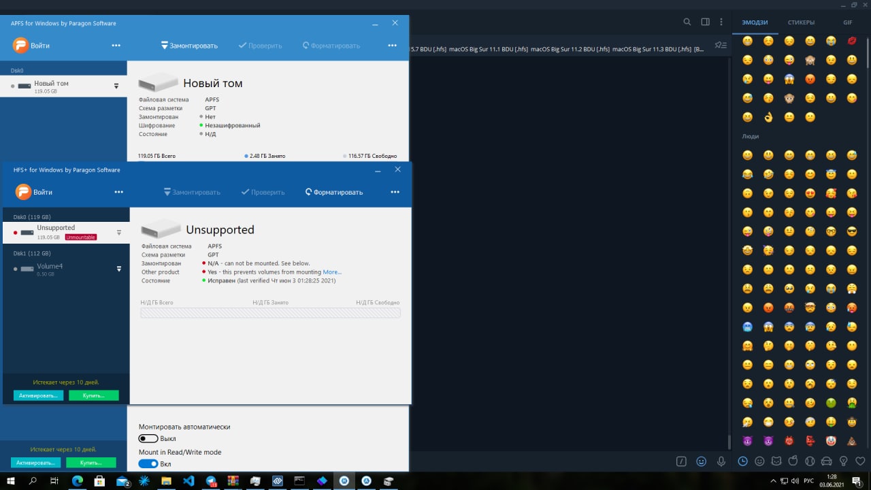Open the three-dots menu right of Форматировать in APFS window

click(392, 46)
